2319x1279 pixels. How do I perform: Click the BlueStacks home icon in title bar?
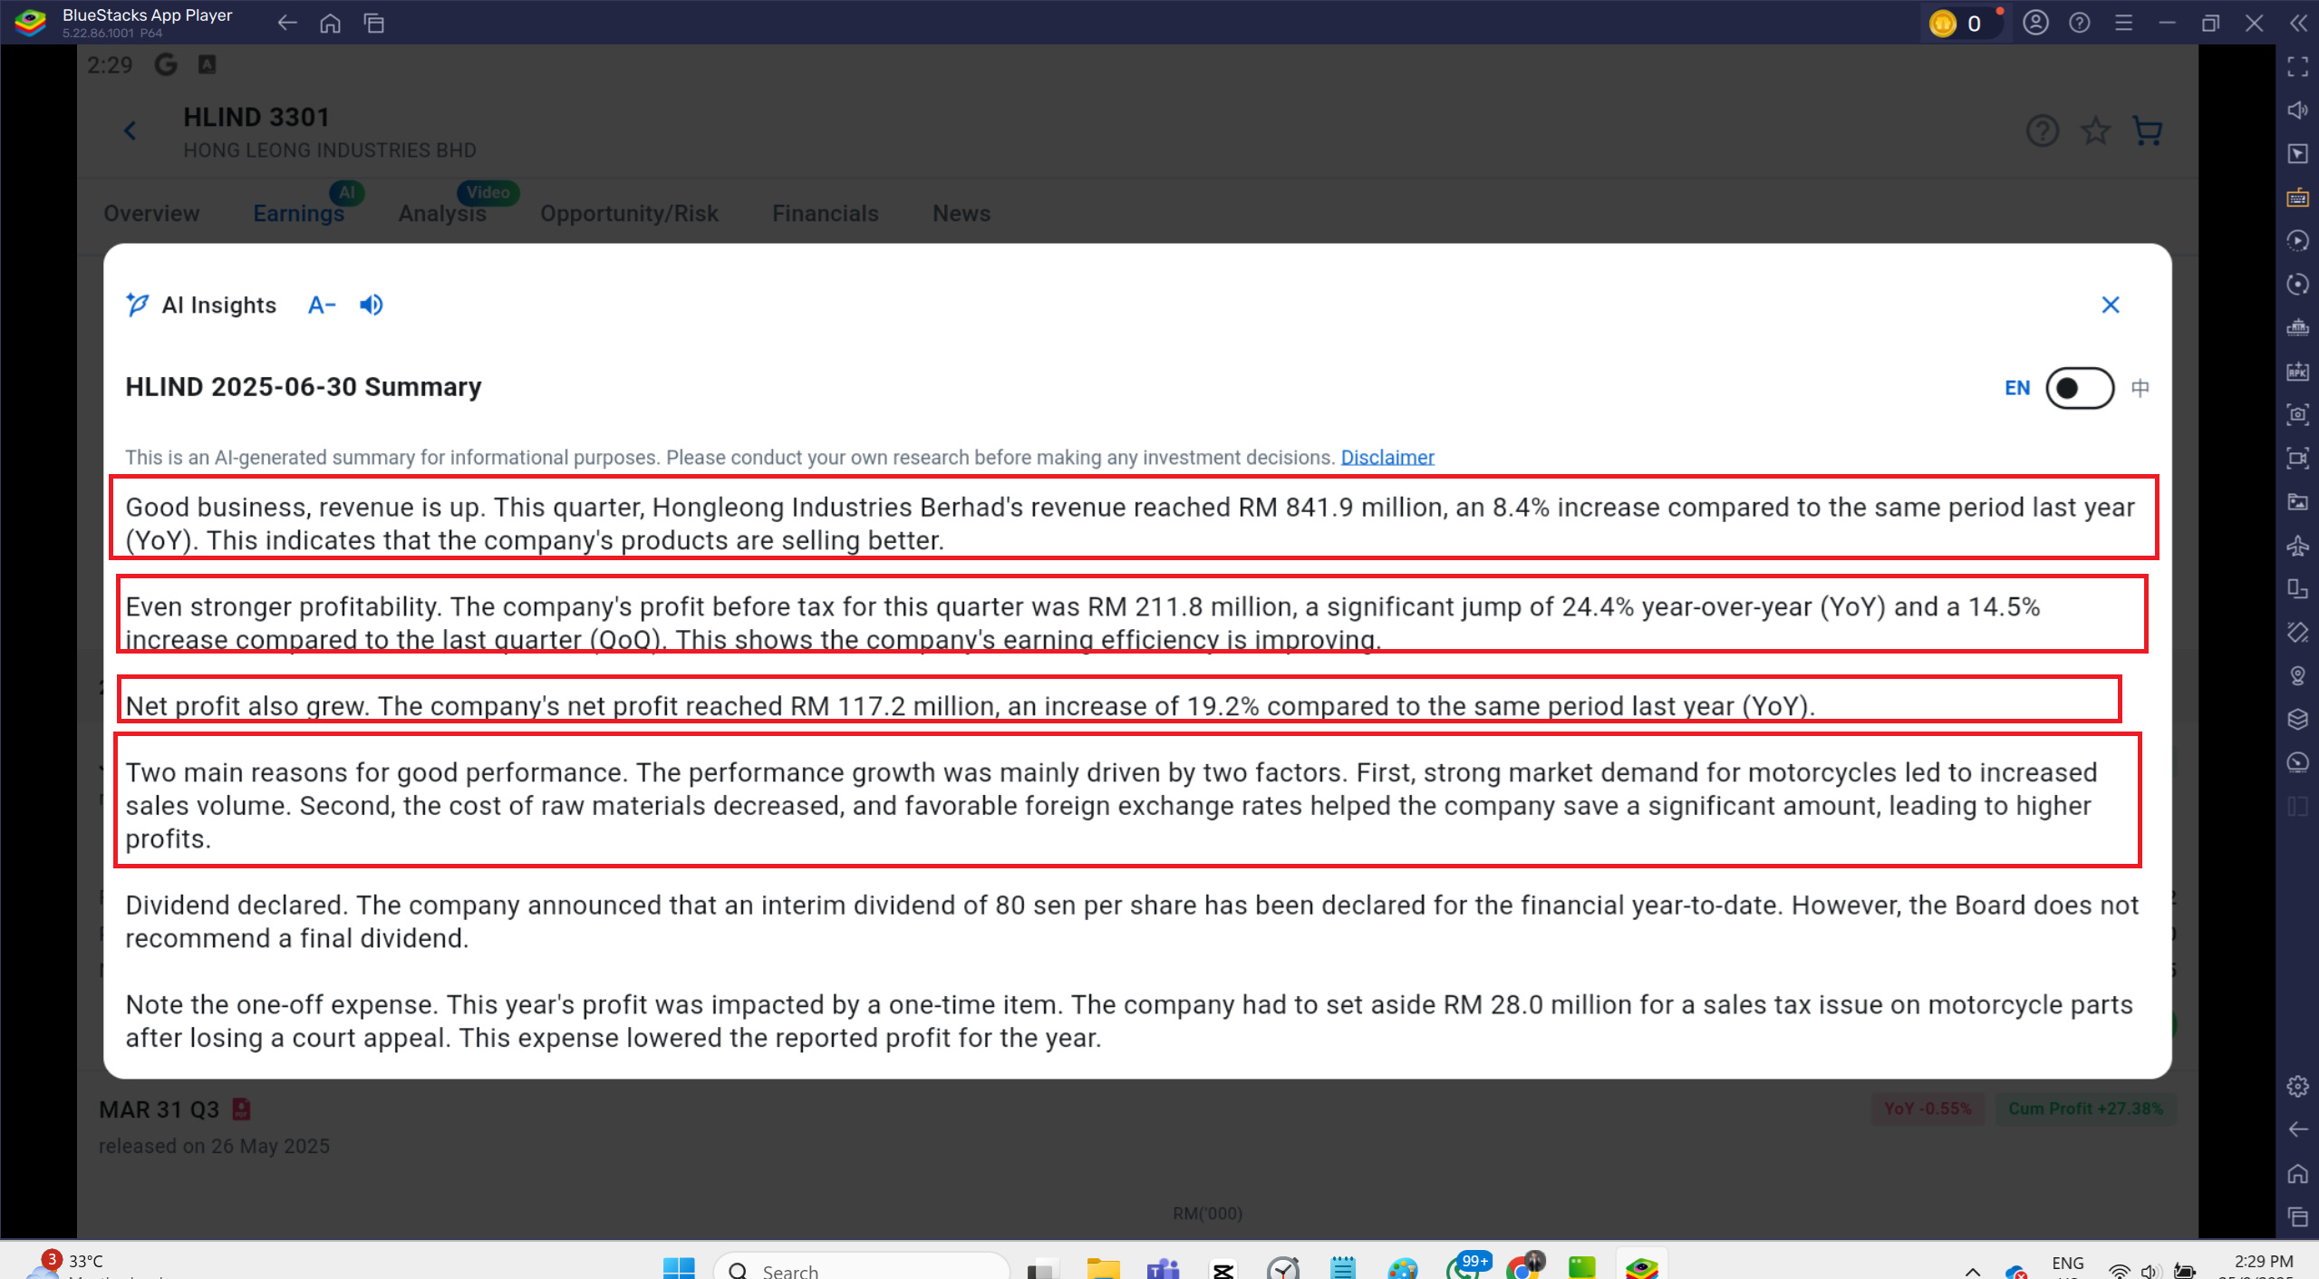330,23
